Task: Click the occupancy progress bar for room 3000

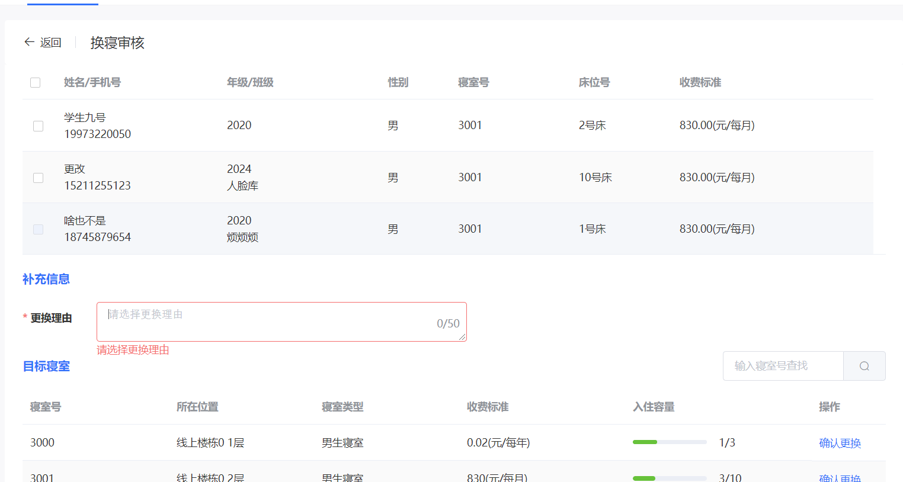Action: 669,442
